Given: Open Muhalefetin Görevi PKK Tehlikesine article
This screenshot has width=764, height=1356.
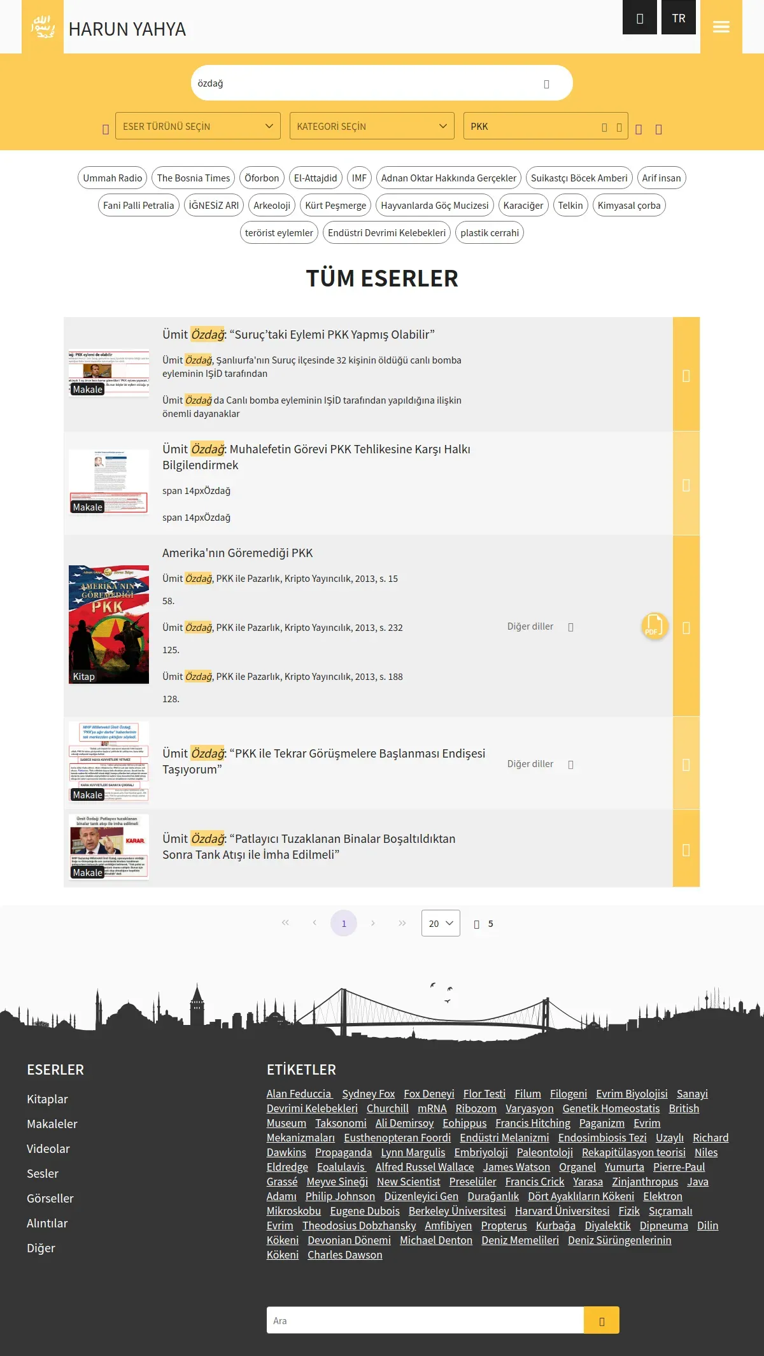Looking at the screenshot, I should pyautogui.click(x=316, y=457).
